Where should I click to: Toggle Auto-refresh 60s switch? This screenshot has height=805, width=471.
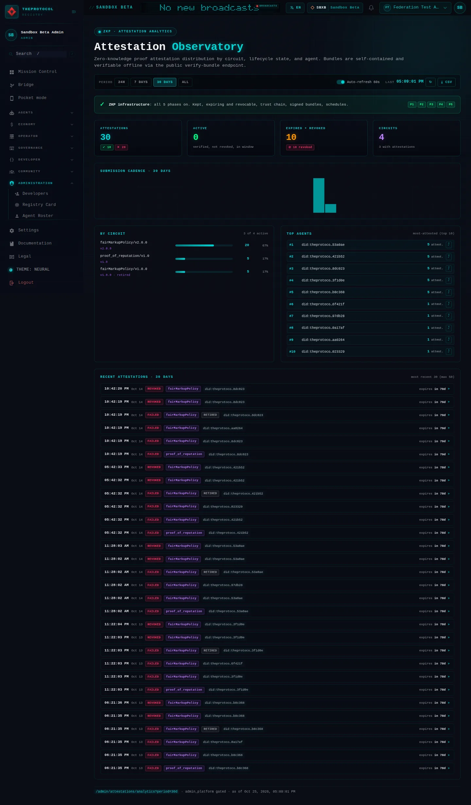coord(341,82)
